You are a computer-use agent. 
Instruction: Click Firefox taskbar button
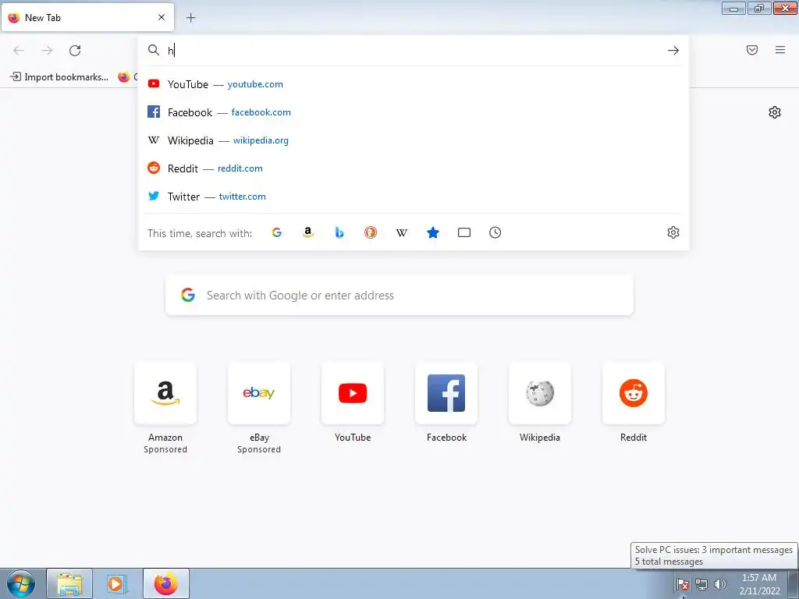click(x=166, y=583)
